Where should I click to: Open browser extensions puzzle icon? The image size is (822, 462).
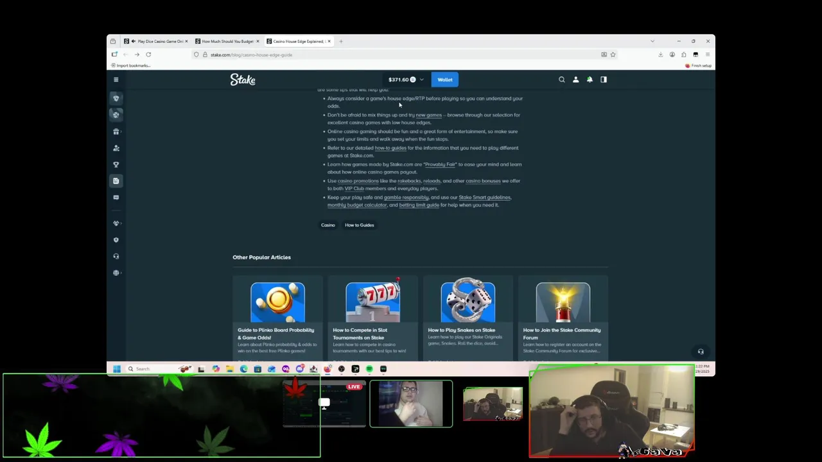coord(684,55)
